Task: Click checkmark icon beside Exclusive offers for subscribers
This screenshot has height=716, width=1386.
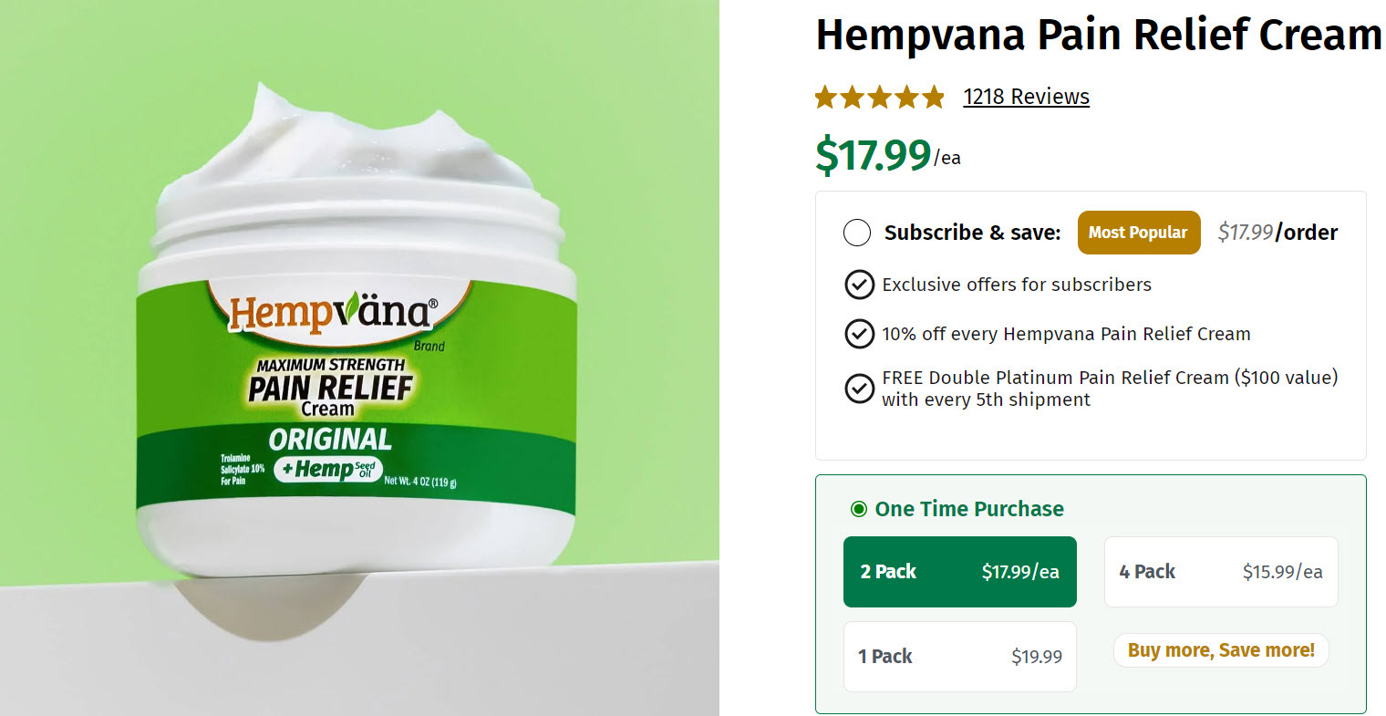Action: (859, 285)
